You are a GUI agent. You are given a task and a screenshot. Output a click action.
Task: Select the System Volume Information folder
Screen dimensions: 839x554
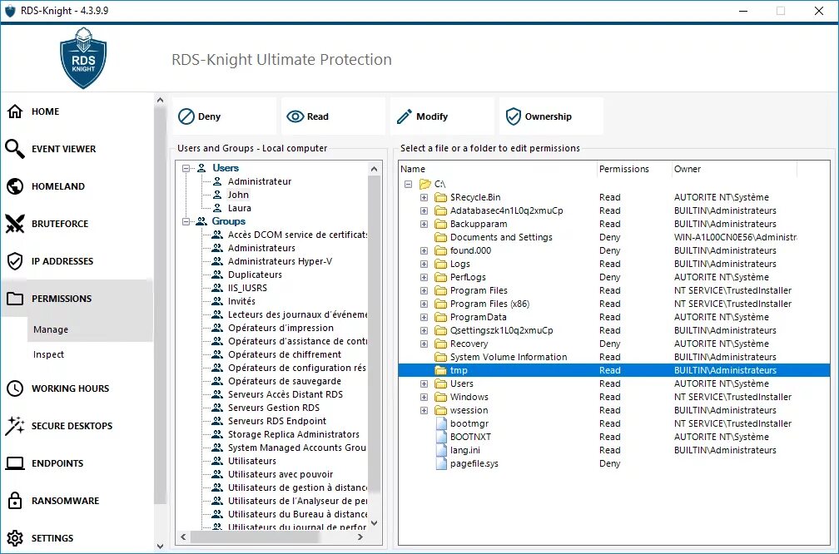click(x=509, y=357)
